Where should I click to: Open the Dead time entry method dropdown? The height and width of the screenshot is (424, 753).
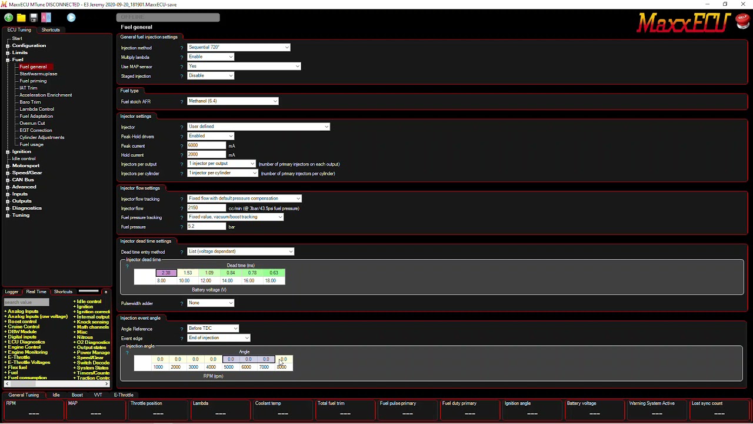pyautogui.click(x=241, y=251)
